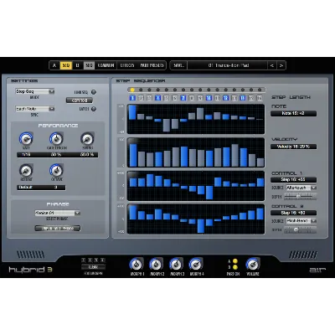Click the Rate knob
Viewport: 335px width, 335px height.
[26, 139]
